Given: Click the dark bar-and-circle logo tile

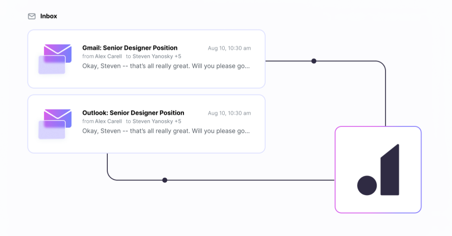Looking at the screenshot, I should [x=378, y=170].
